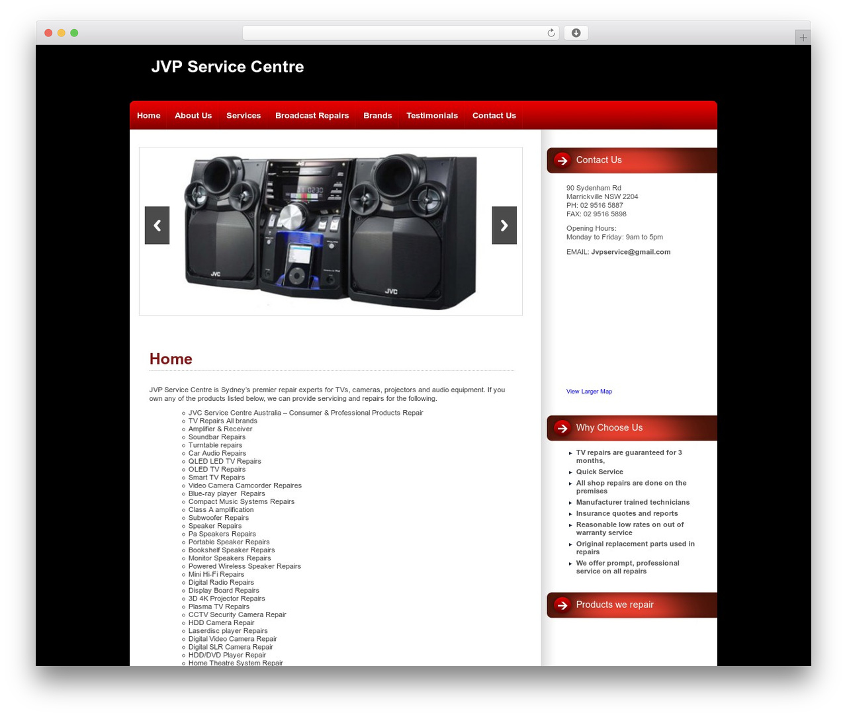
Task: Select 'Laserdisc player Repairs' list item
Action: [228, 631]
